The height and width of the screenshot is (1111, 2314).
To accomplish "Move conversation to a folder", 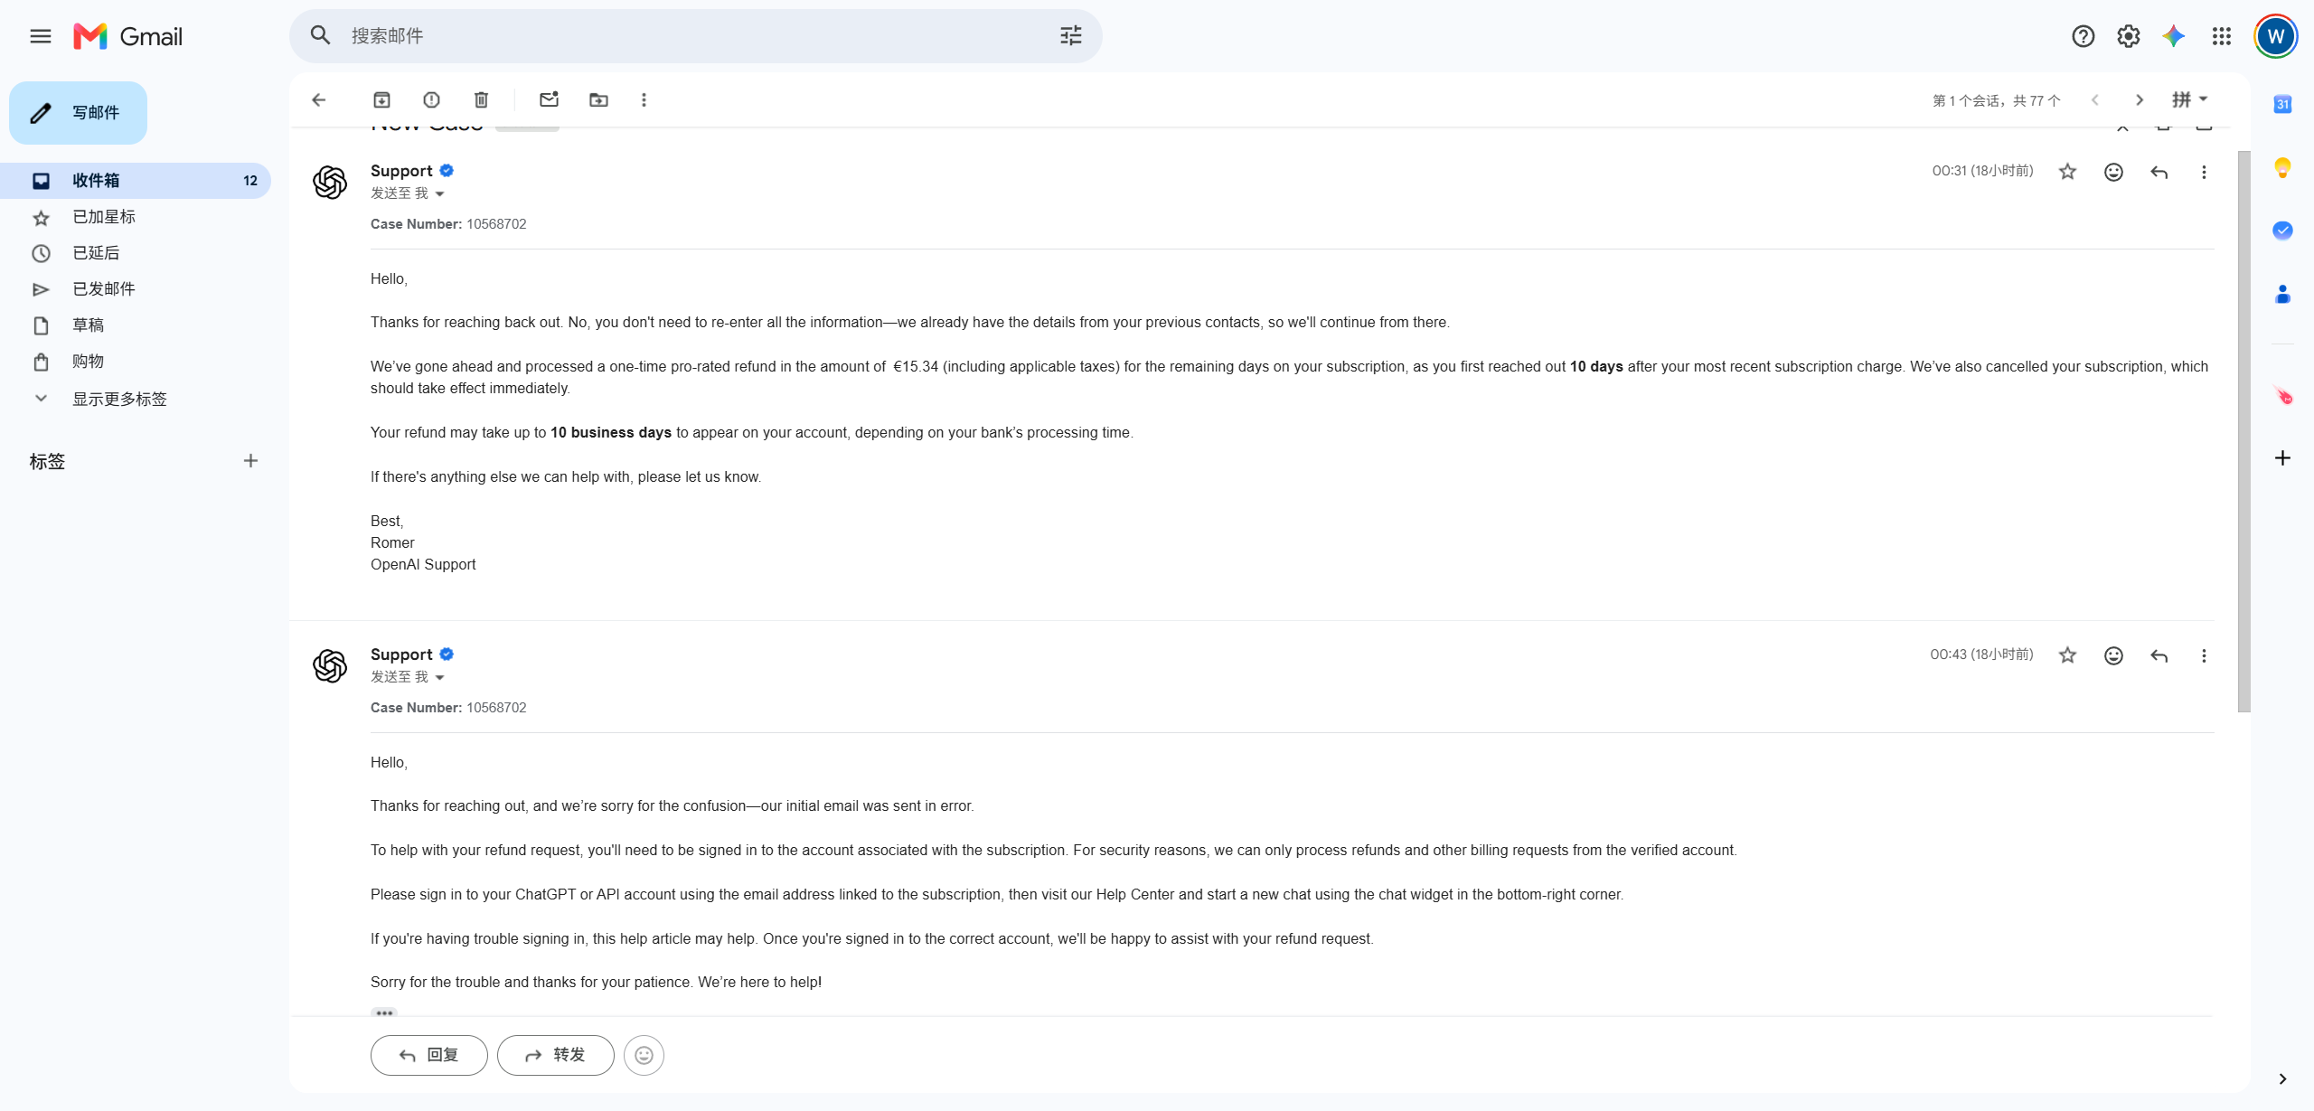I will [x=598, y=99].
